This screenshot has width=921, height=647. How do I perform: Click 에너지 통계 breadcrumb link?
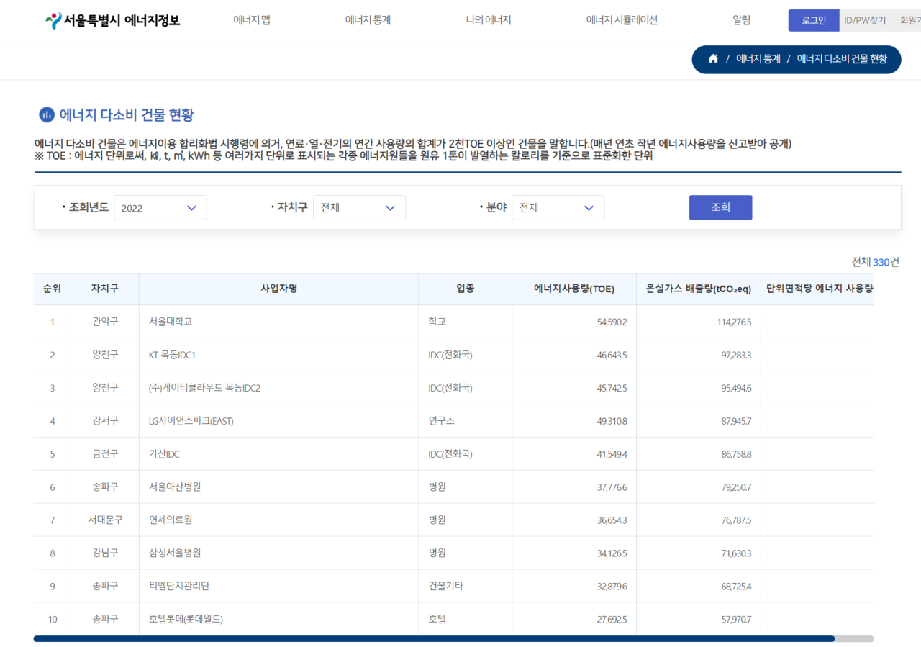coord(758,59)
